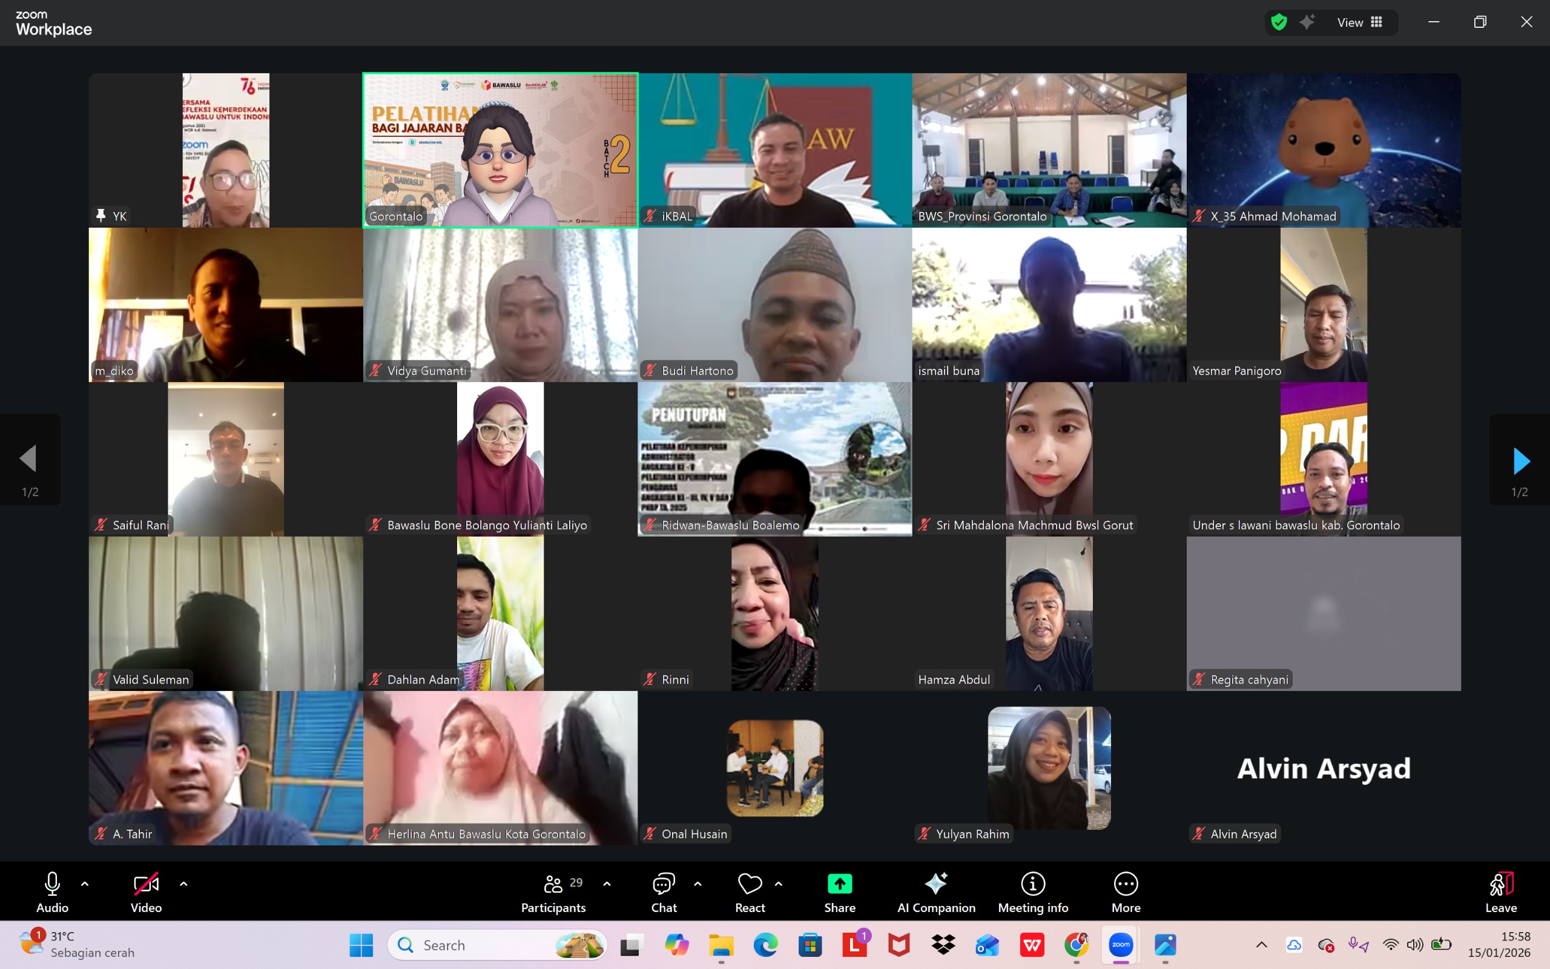Expand the participants options chevron
This screenshot has height=969, width=1550.
[607, 884]
